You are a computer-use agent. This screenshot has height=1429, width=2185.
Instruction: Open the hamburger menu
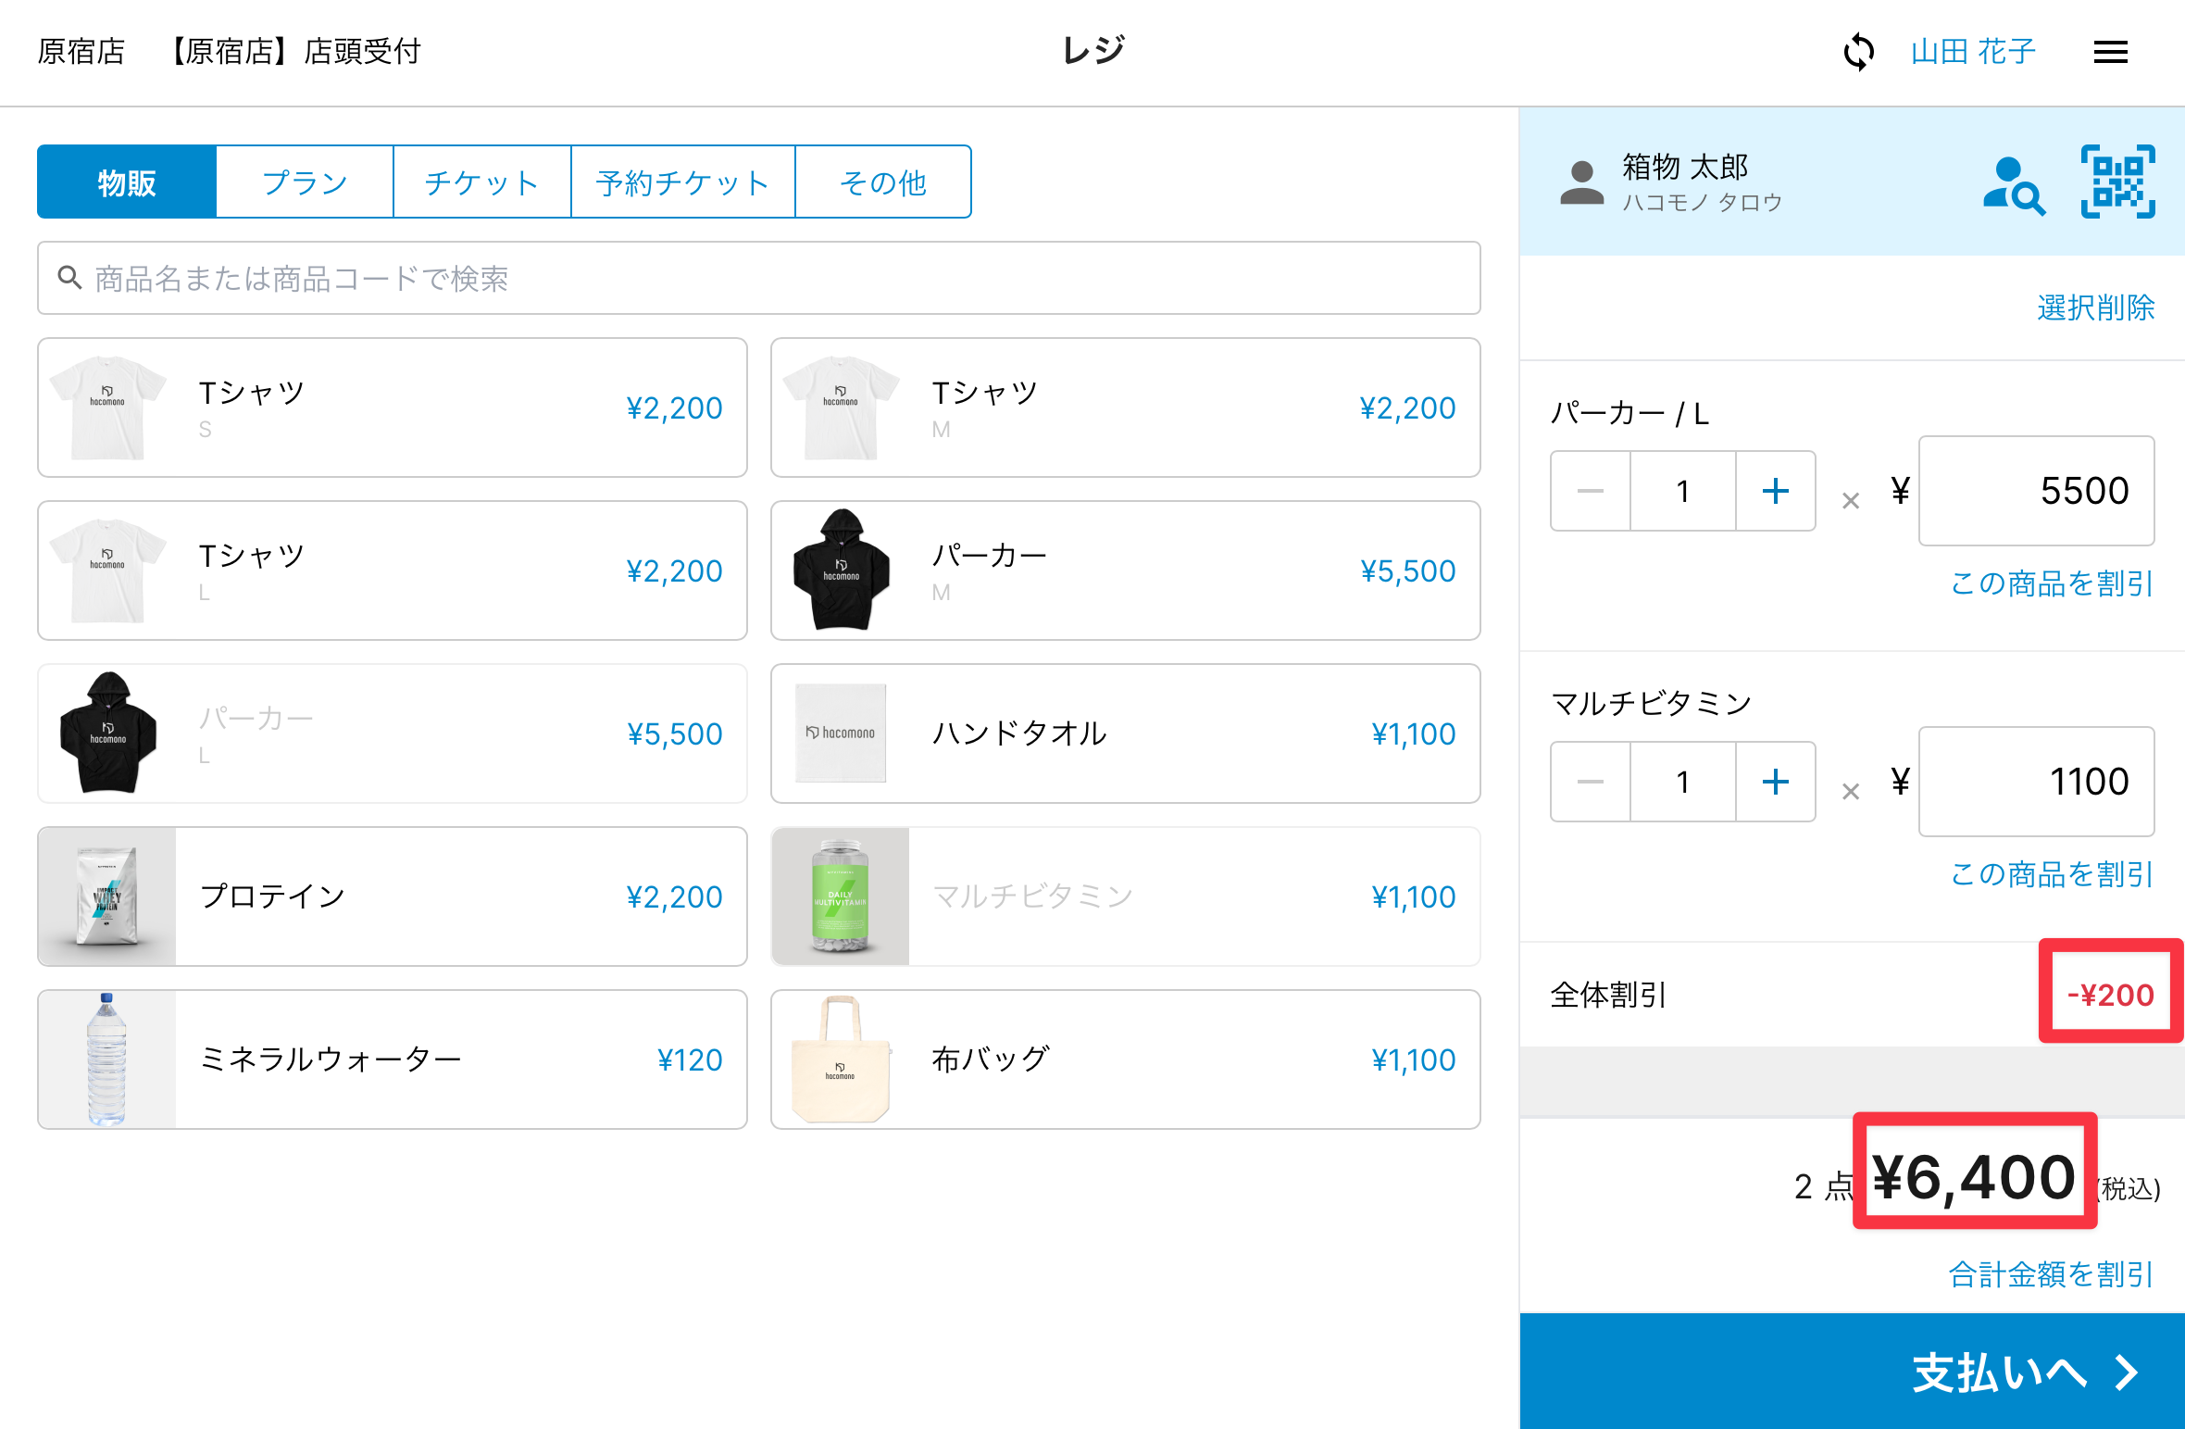[x=2110, y=52]
